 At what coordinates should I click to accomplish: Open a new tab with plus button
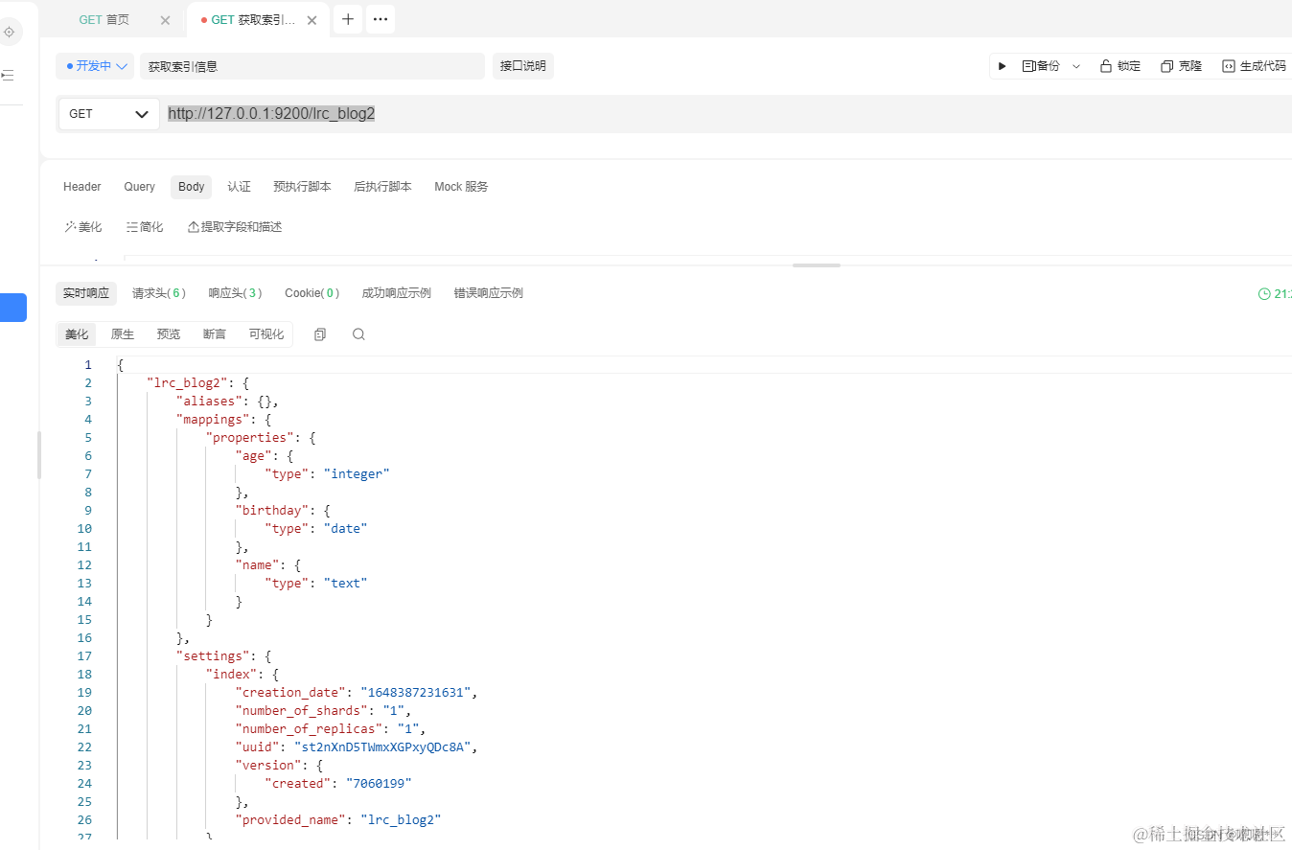tap(348, 19)
